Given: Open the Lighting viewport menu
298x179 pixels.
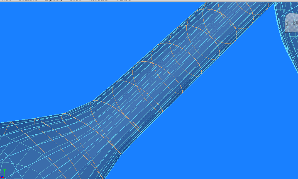Looking at the screenshot, I should pyautogui.click(x=54, y=0).
